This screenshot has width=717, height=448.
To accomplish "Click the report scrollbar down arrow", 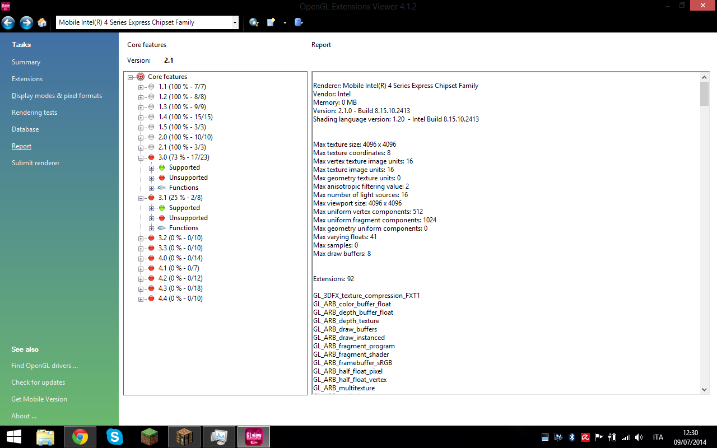I will [705, 389].
